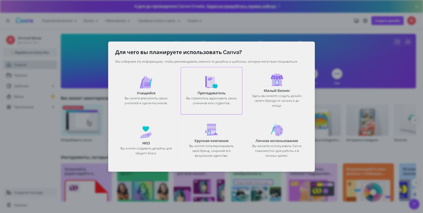Click the heading Для чего вы планируете использовать Canva?
Screen dimensions: 423x213
(x=179, y=52)
